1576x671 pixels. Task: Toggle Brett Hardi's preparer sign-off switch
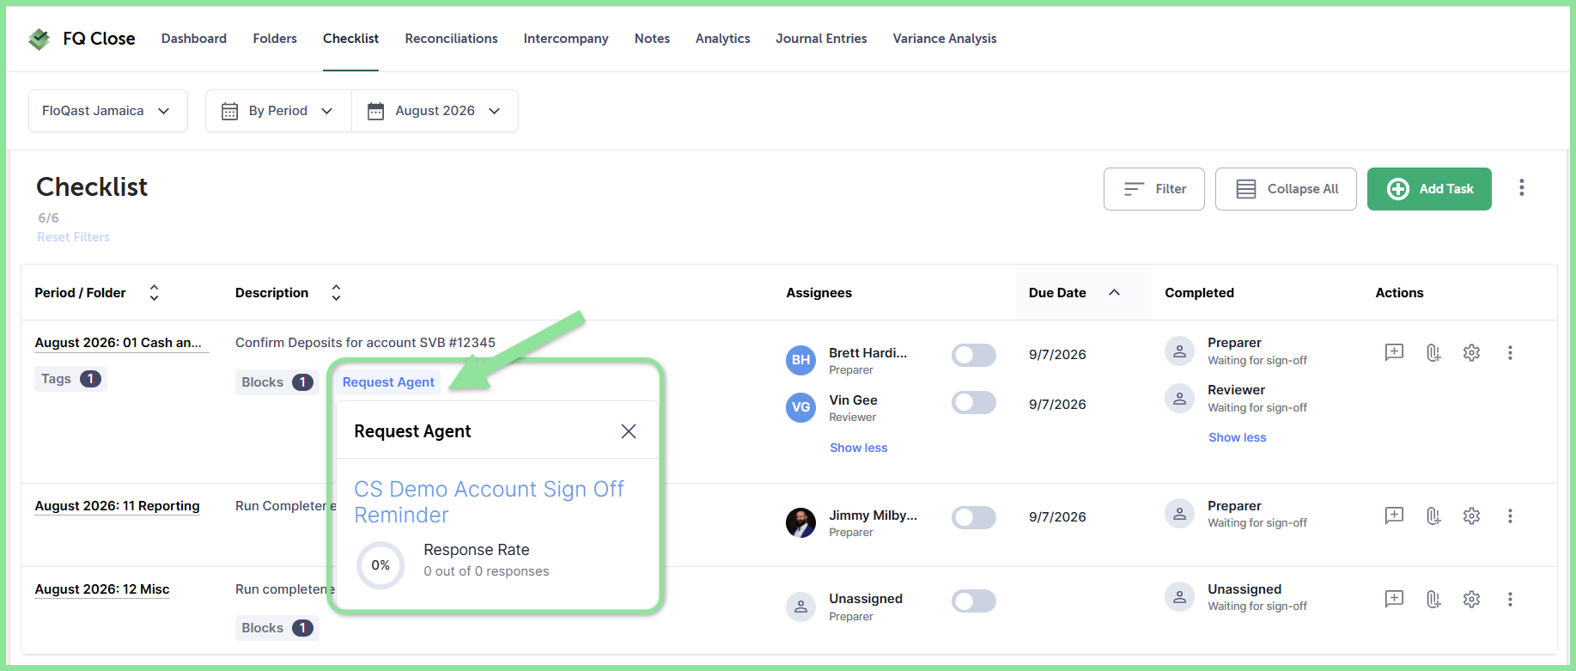click(974, 355)
